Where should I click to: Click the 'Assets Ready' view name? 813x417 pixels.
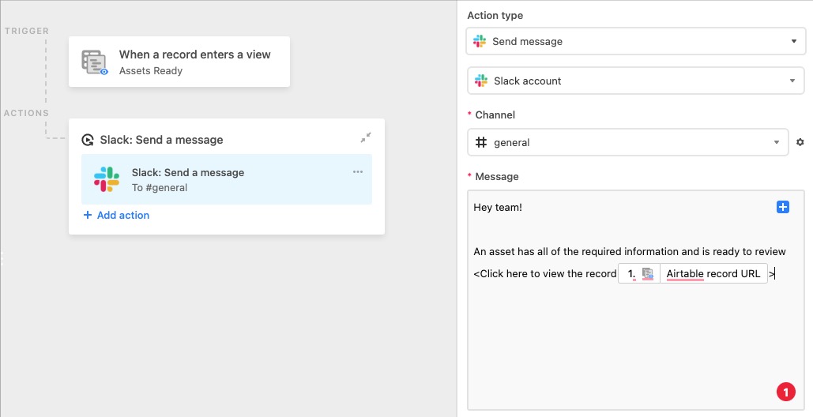point(151,70)
